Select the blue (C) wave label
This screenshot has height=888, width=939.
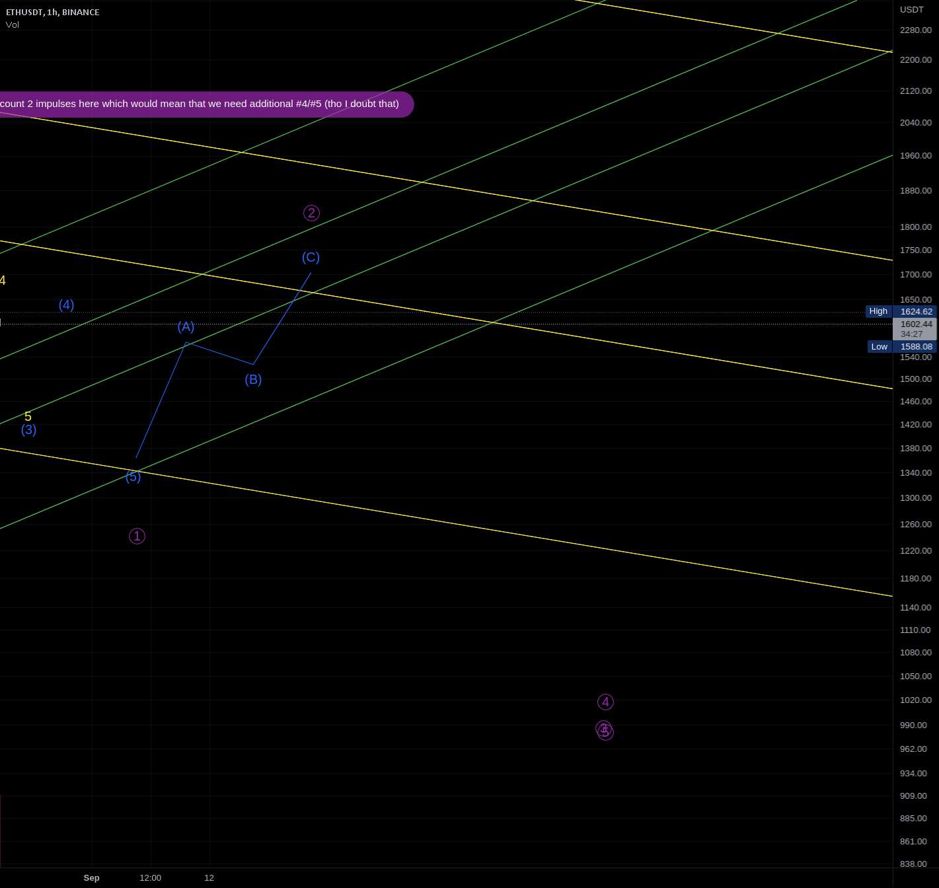tap(311, 257)
